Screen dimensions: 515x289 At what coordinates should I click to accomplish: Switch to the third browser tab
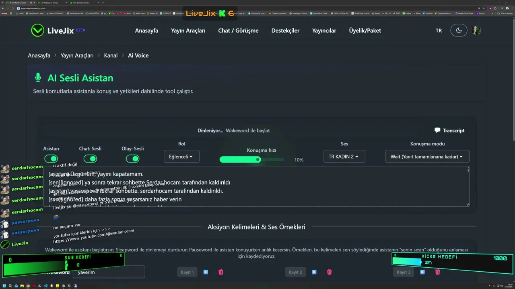coord(84,2)
